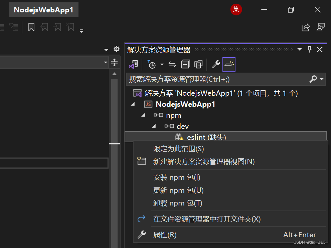
Task: Open the send feedback icon
Action: (320, 27)
